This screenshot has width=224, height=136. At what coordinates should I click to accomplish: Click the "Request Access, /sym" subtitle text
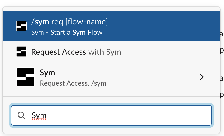point(73,83)
